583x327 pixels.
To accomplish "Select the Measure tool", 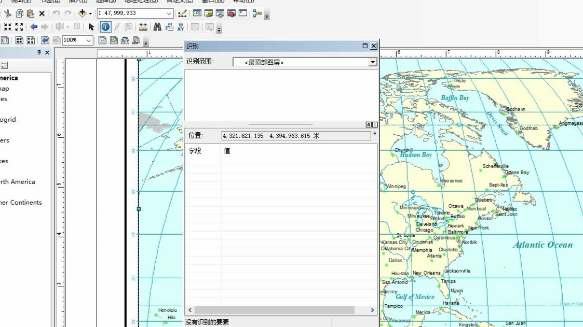I will pyautogui.click(x=143, y=27).
